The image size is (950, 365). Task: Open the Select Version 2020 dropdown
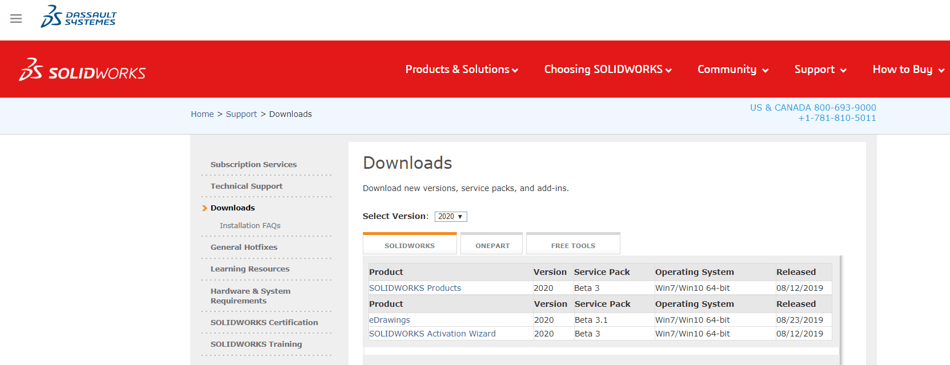(x=451, y=217)
